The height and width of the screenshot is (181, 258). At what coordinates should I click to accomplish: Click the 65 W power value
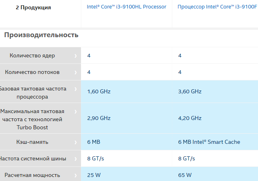tap(185, 175)
